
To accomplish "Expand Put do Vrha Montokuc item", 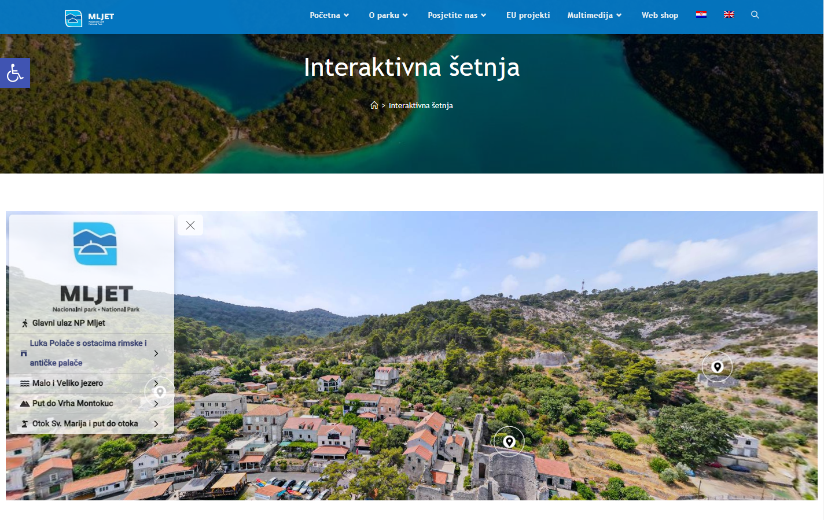I will [x=91, y=404].
